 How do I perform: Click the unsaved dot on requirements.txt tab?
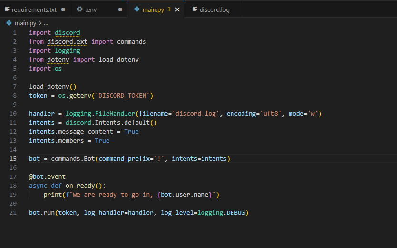[x=63, y=9]
